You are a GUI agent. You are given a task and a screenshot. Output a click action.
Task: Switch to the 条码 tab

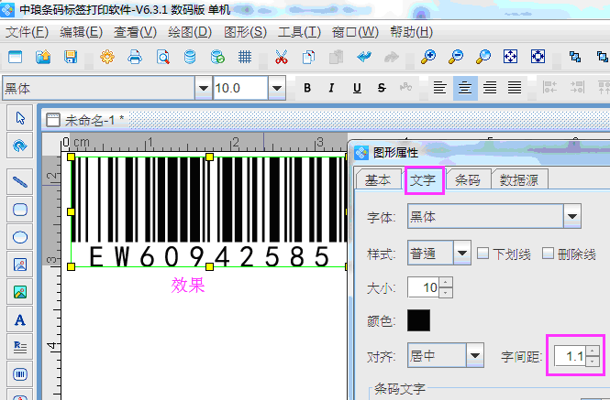click(468, 179)
